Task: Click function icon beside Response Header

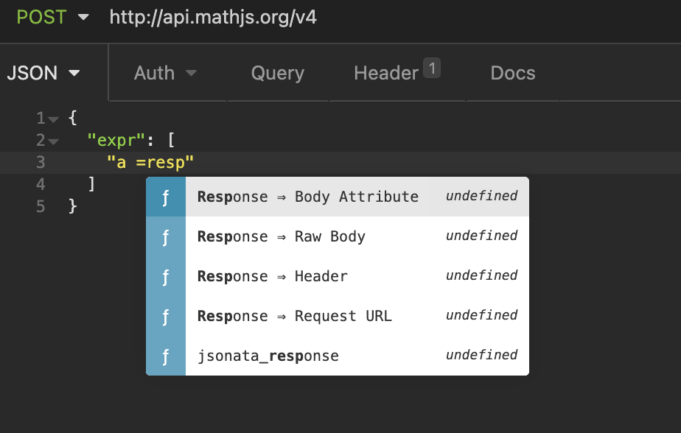Action: (x=166, y=276)
